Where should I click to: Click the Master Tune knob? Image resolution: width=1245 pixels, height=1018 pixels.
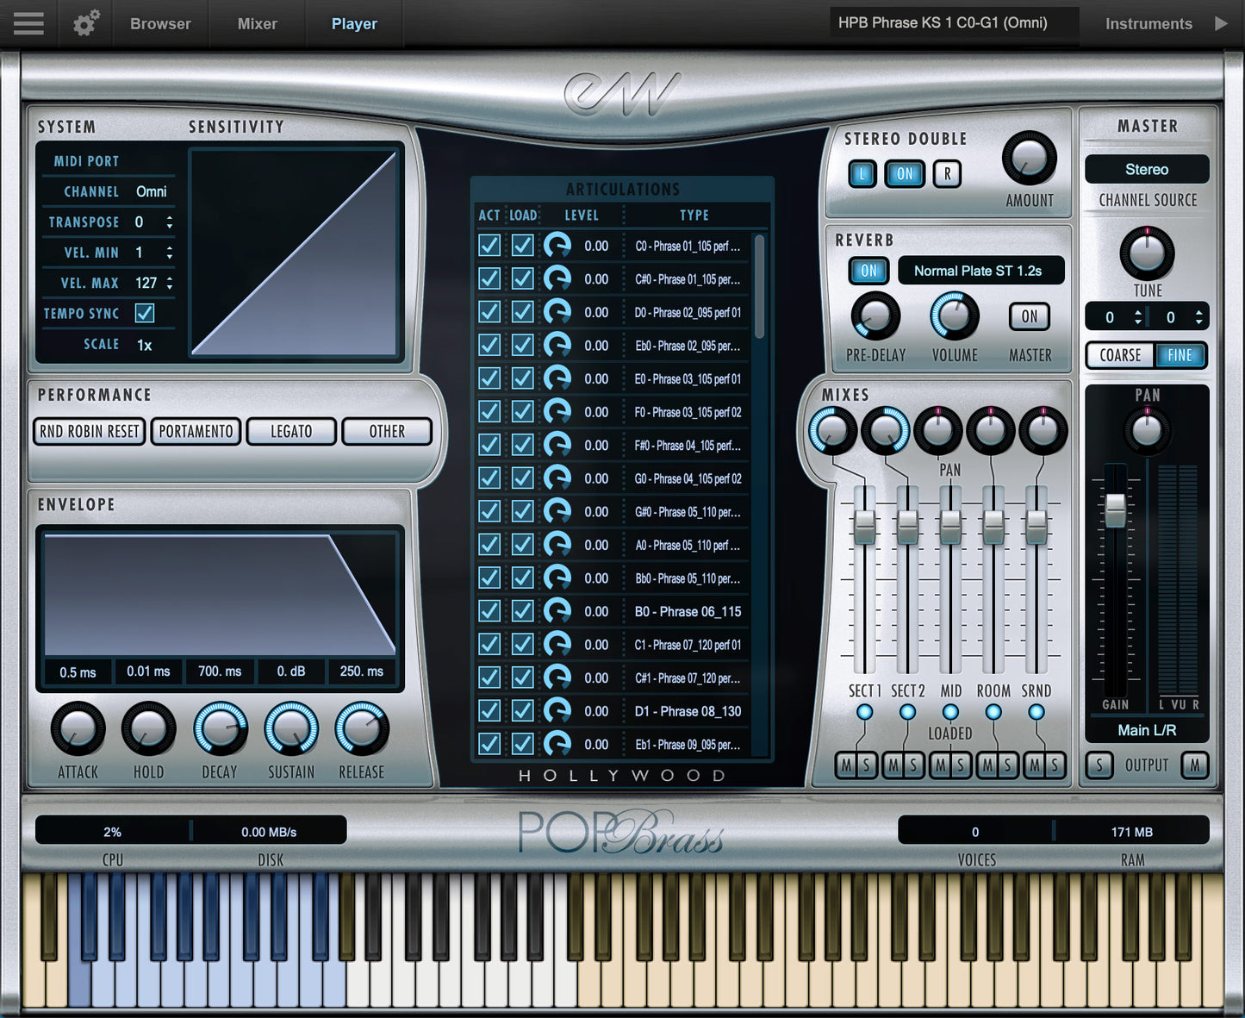coord(1147,253)
